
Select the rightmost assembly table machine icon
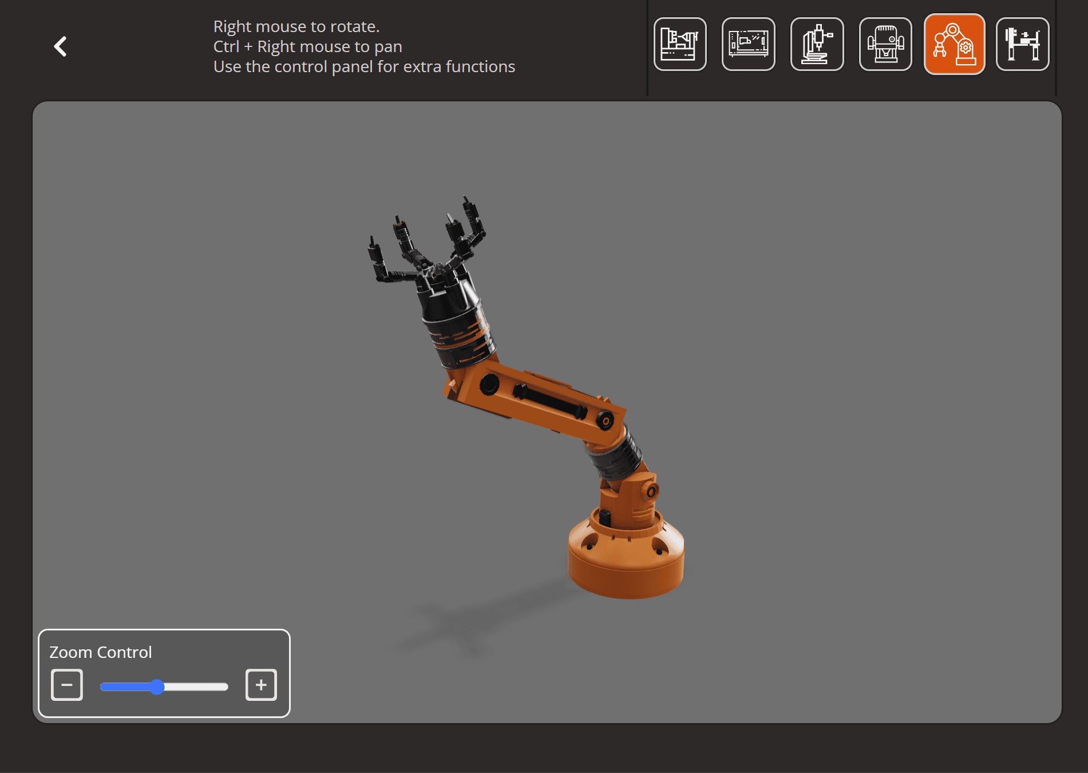(x=1023, y=44)
